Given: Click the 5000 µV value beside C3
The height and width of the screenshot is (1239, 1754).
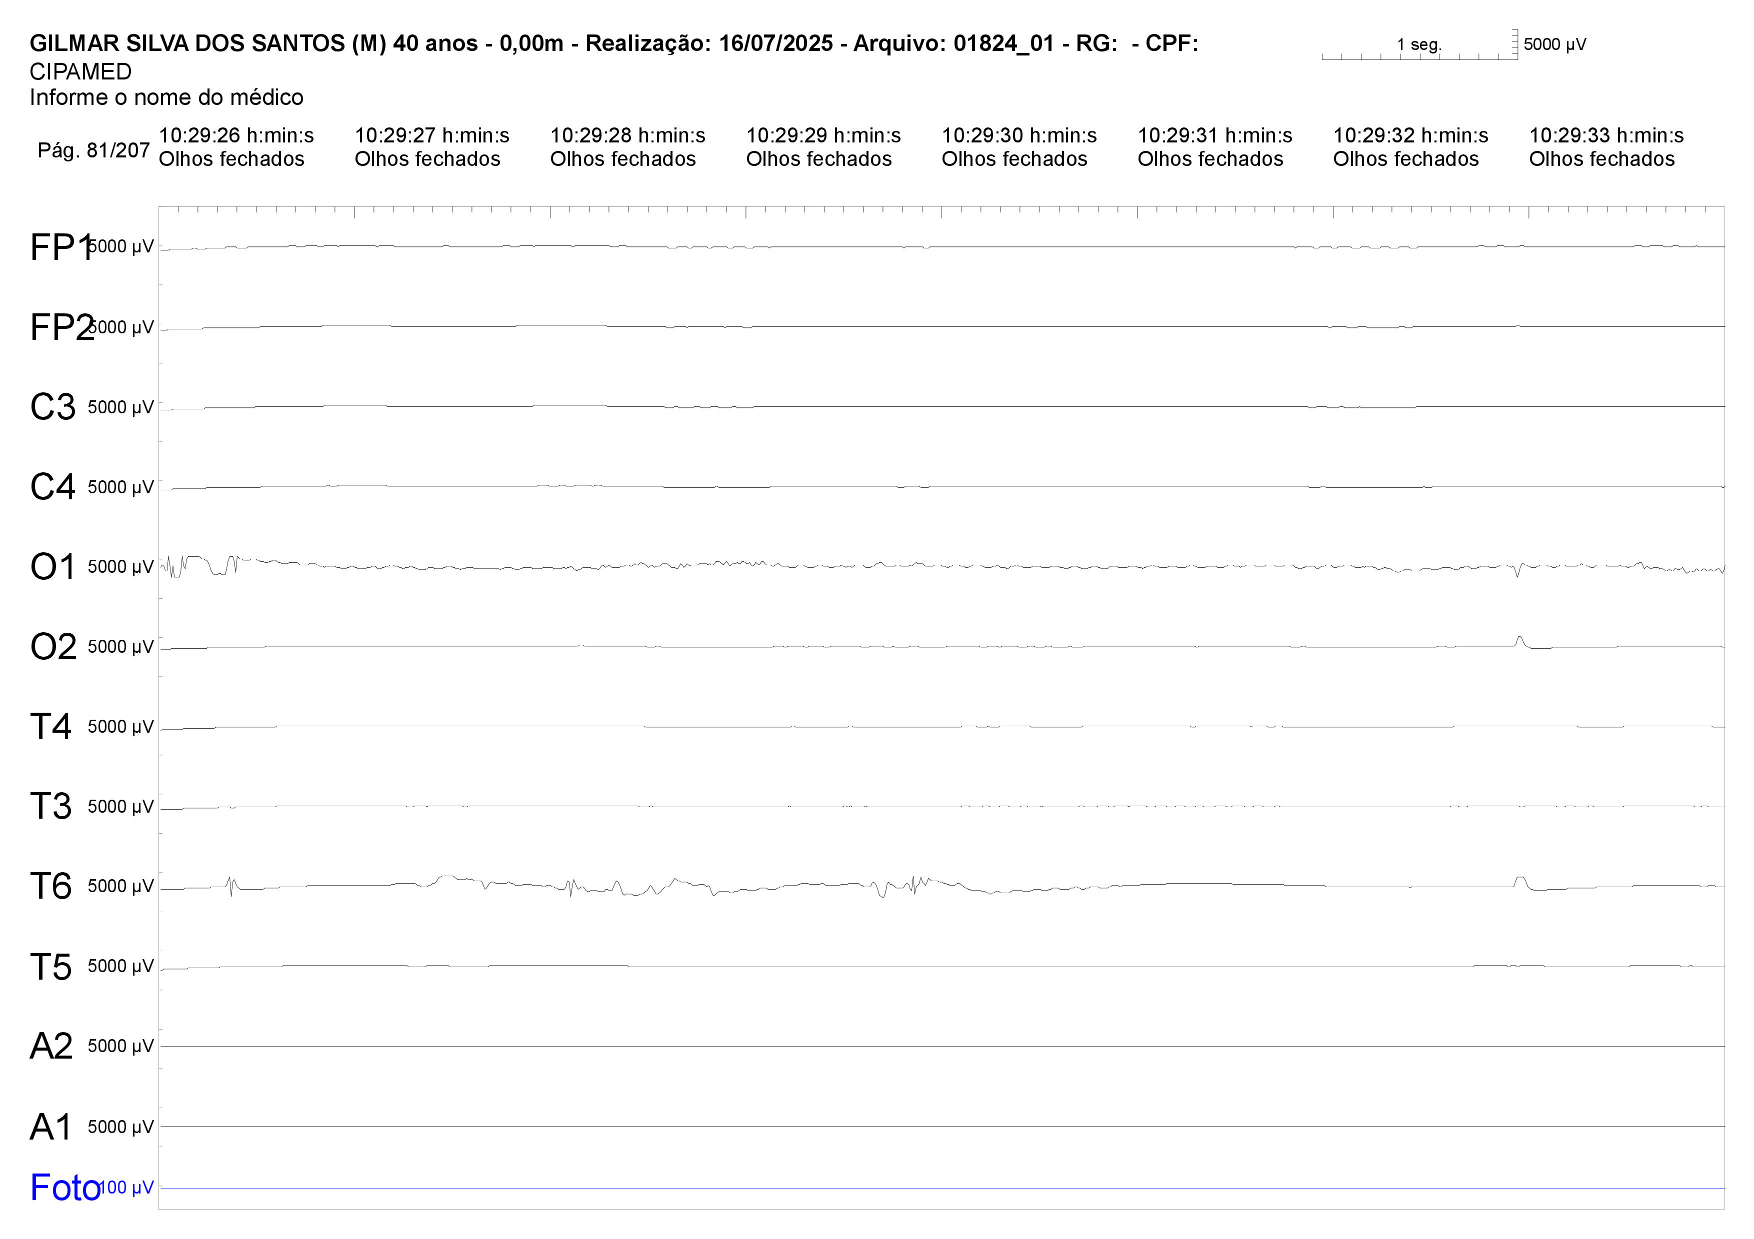Looking at the screenshot, I should [120, 408].
